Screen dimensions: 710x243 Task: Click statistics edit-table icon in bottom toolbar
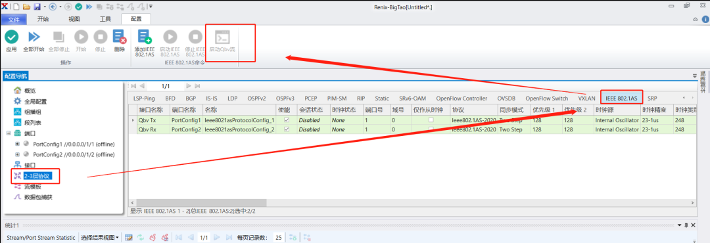[x=129, y=237]
